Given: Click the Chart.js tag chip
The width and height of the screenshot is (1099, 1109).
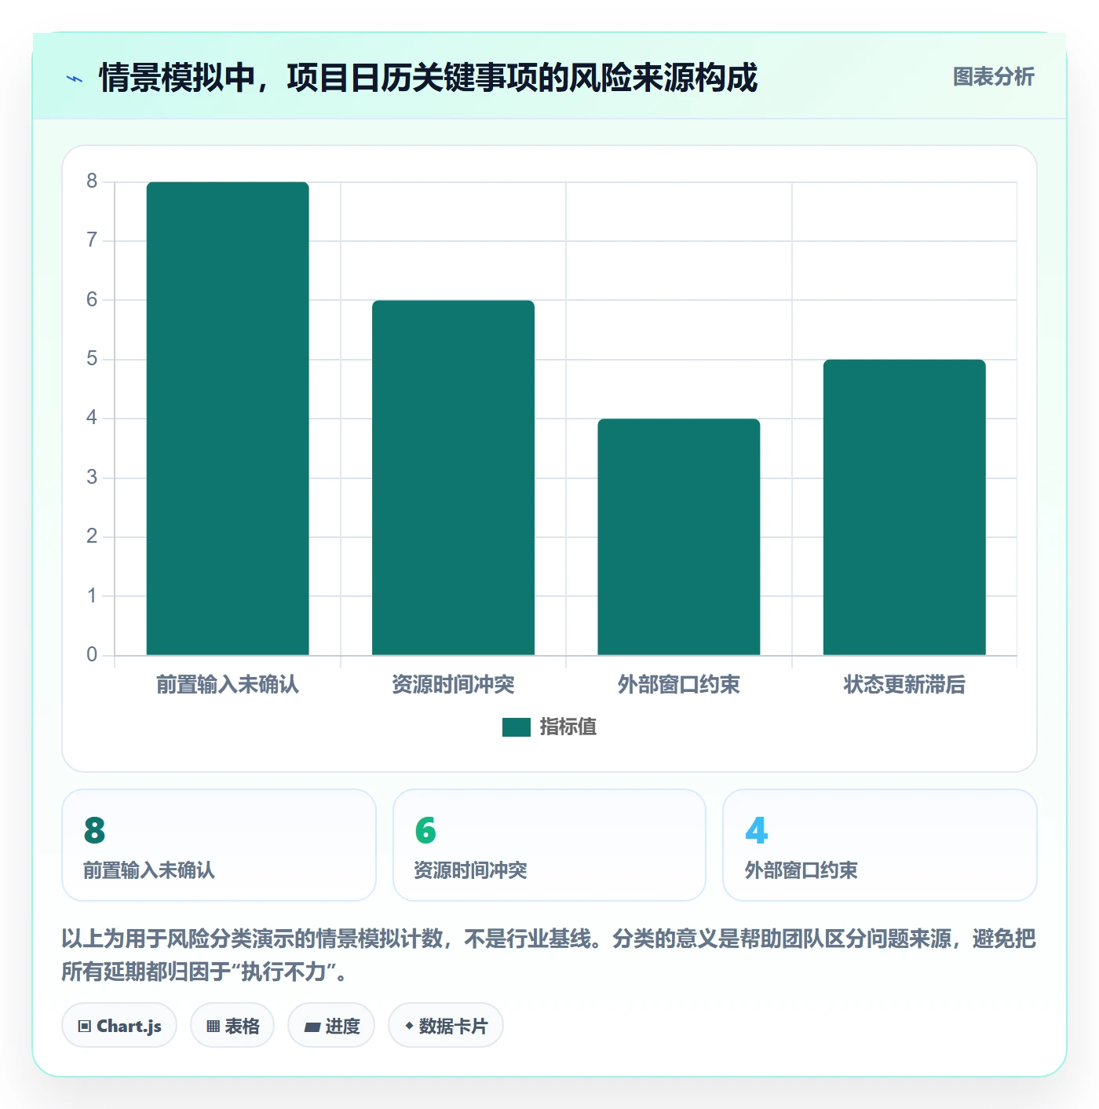Looking at the screenshot, I should (x=119, y=1026).
